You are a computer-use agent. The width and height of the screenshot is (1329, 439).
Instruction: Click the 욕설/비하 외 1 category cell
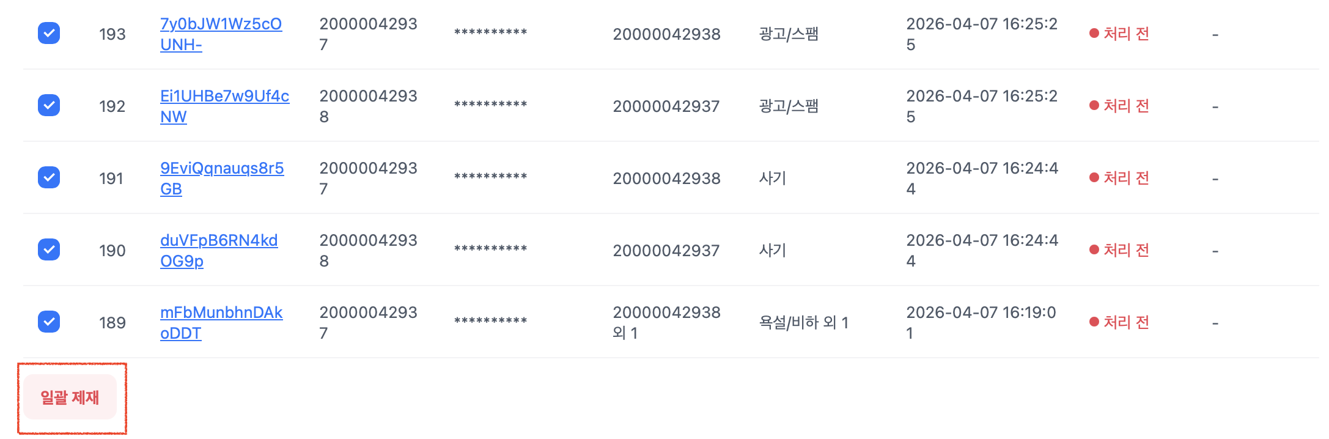[x=803, y=322]
